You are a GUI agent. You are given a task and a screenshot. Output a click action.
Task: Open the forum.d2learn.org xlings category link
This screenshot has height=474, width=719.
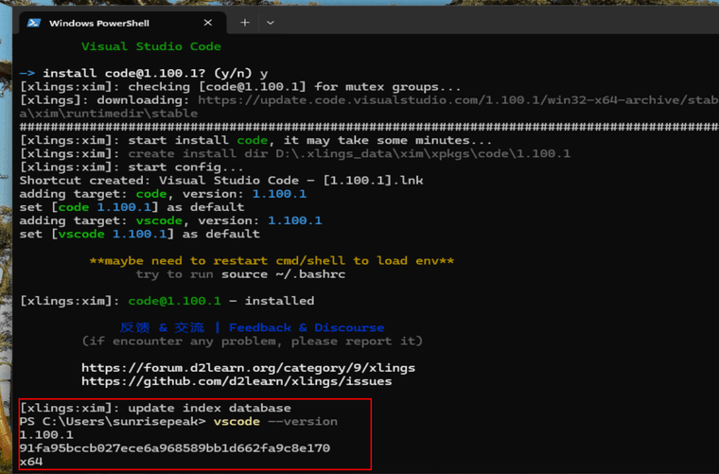pos(248,368)
